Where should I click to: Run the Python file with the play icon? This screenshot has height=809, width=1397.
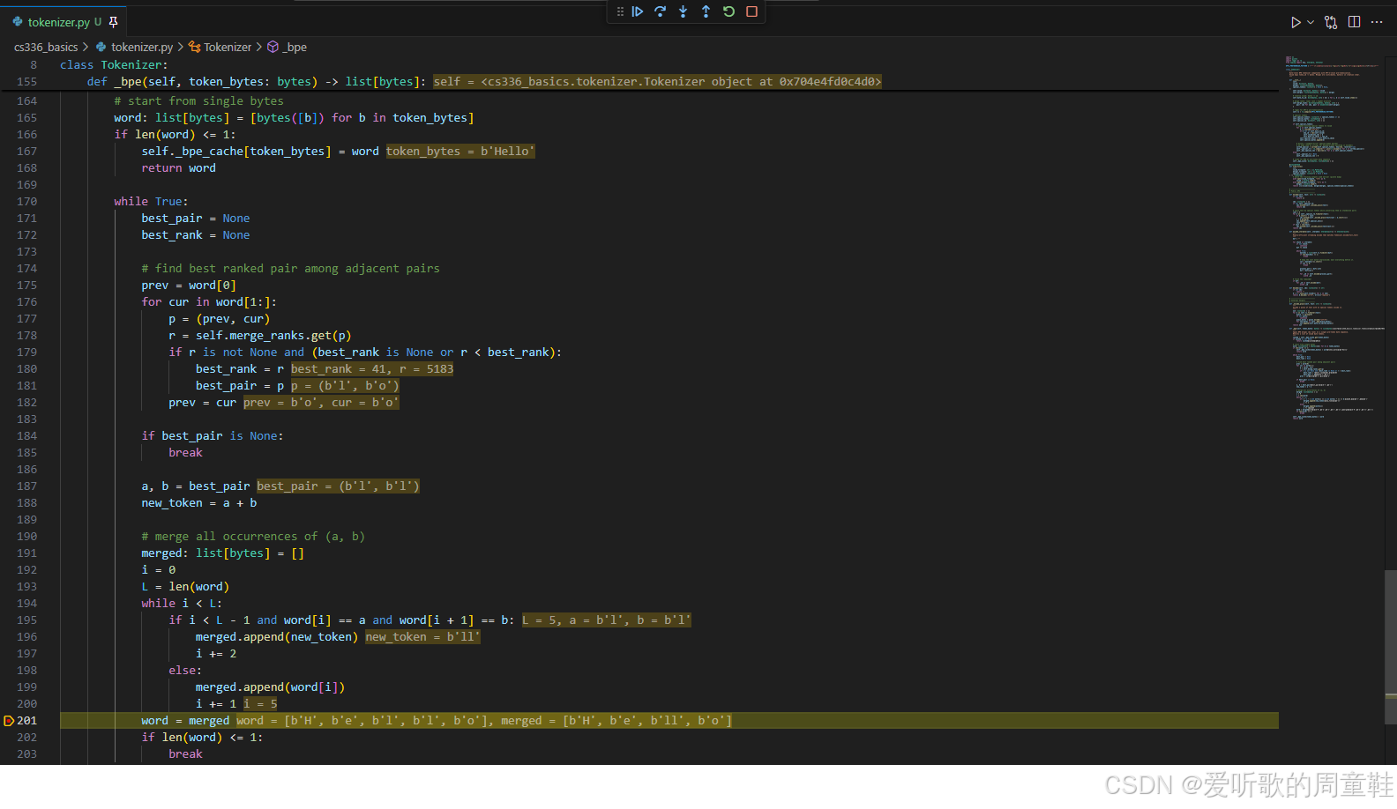1295,22
